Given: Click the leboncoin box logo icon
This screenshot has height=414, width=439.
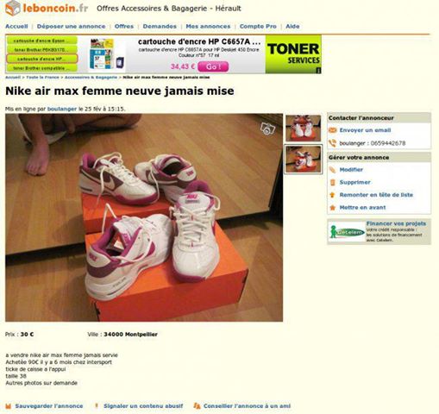Looking at the screenshot, I should (x=13, y=8).
